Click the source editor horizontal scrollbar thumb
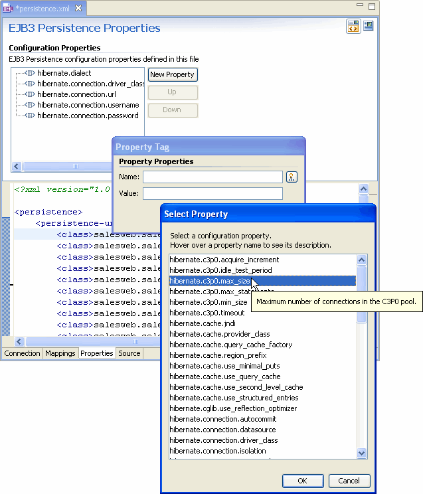This screenshot has height=494, width=423. coord(94,341)
